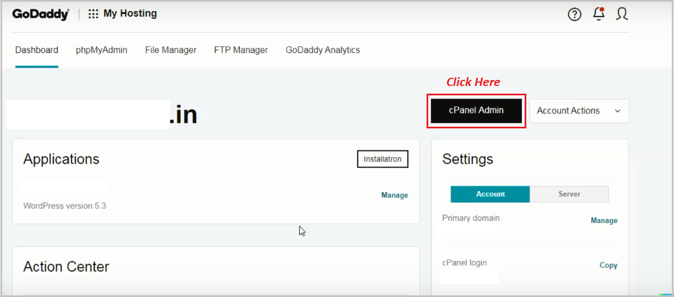Click the GoDaddy logo
The image size is (674, 297).
[x=41, y=14]
